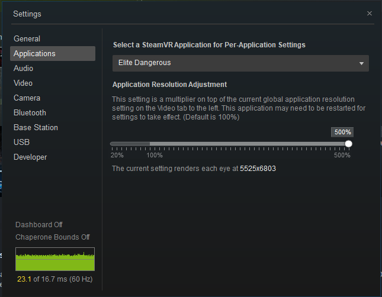
Task: Select the USB settings tab
Action: 22,142
